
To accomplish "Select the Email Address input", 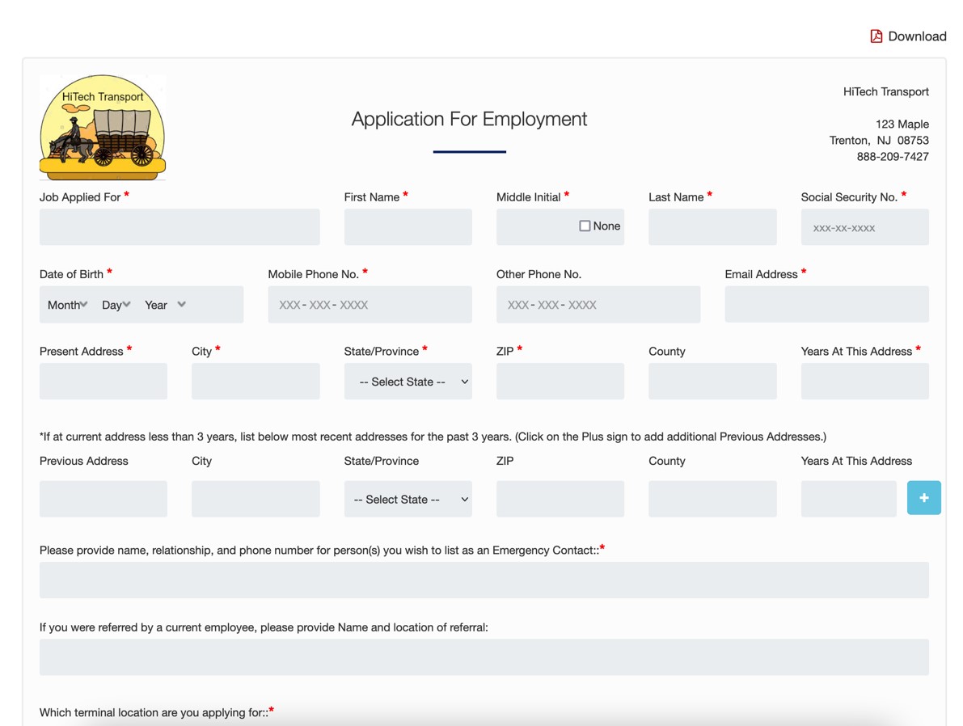I will [826, 305].
